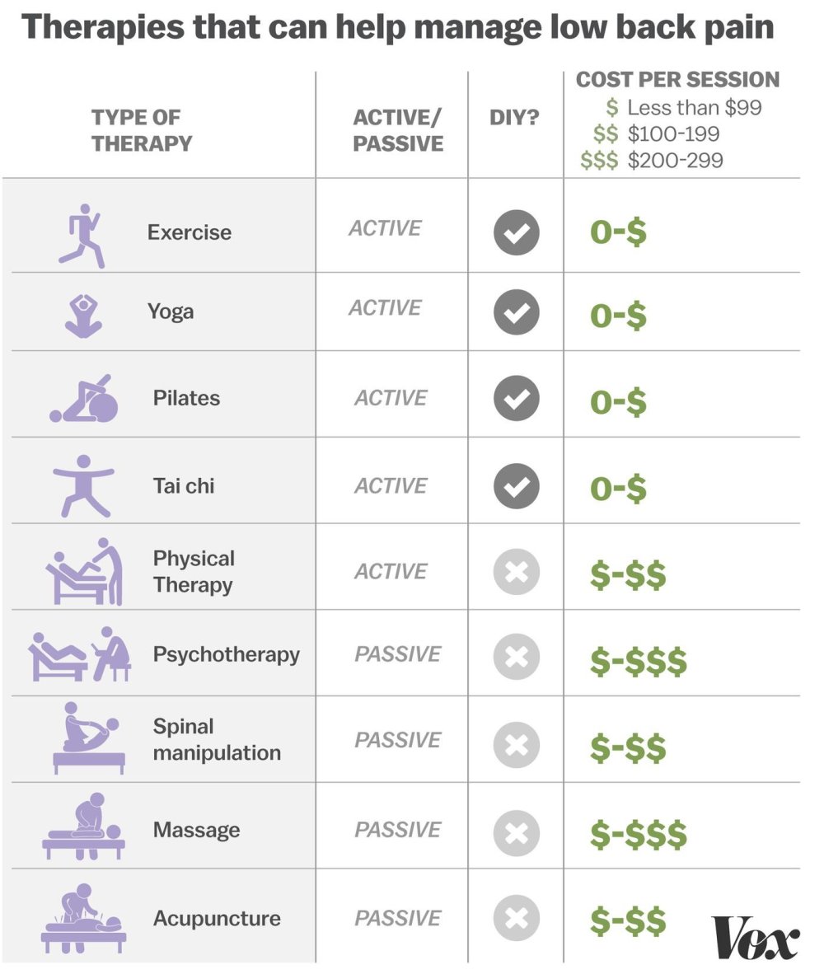The height and width of the screenshot is (974, 824).
Task: Click the Tai chi figure icon
Action: coord(82,486)
